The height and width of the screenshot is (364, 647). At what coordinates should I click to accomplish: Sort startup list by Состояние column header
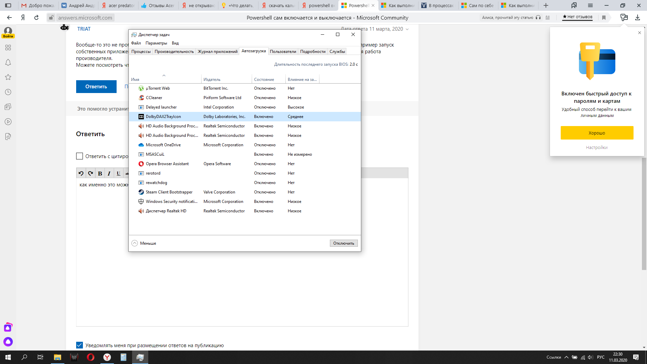coord(264,80)
